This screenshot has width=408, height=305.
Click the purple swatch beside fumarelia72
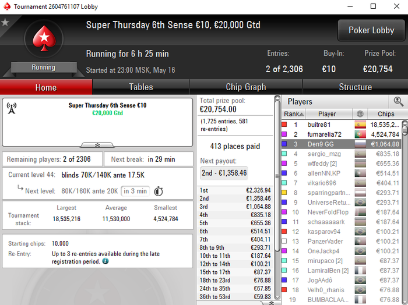click(284, 134)
